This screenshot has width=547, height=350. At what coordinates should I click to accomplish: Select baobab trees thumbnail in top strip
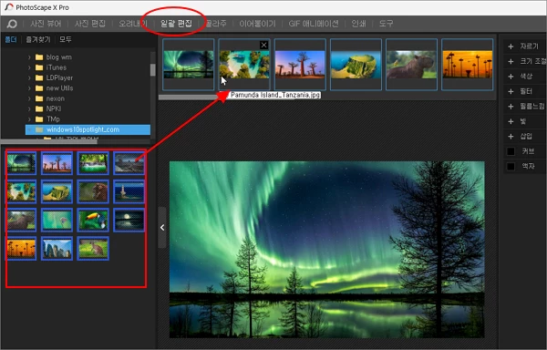point(300,65)
